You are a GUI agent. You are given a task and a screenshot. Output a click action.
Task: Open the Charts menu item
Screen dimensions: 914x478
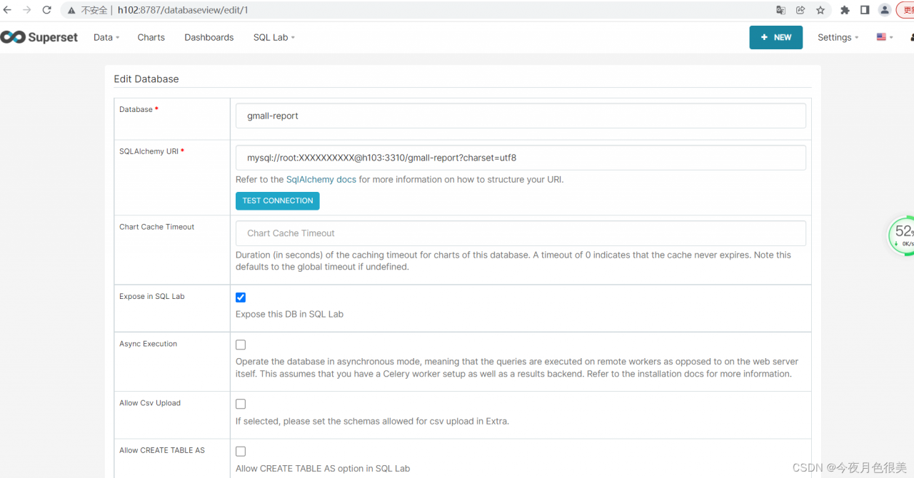coord(151,37)
